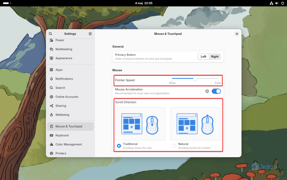Click the Color Management icon
The width and height of the screenshot is (287, 180).
pos(51,144)
